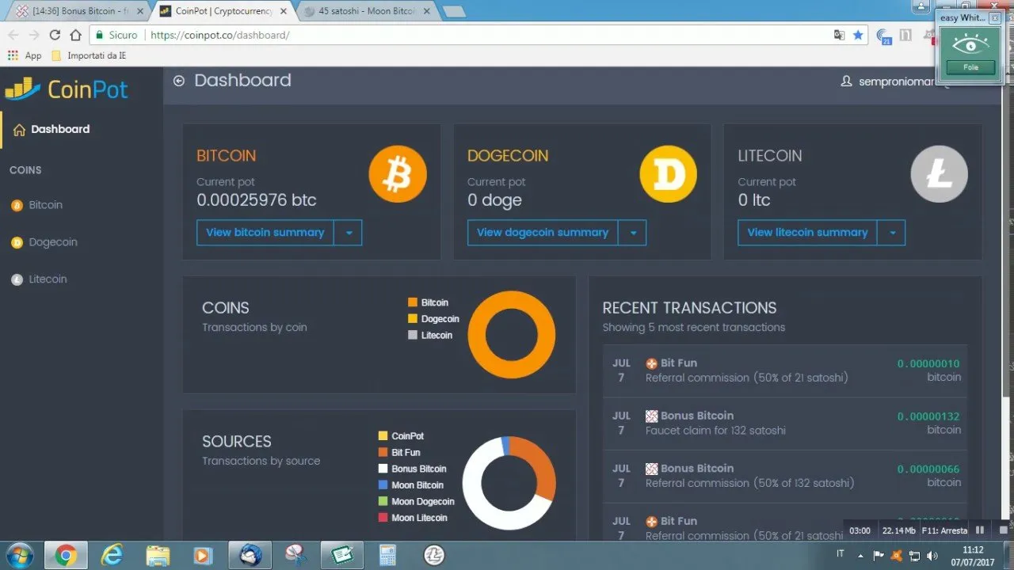The width and height of the screenshot is (1014, 570).
Task: Bookmark the page with the star icon
Action: pos(858,35)
